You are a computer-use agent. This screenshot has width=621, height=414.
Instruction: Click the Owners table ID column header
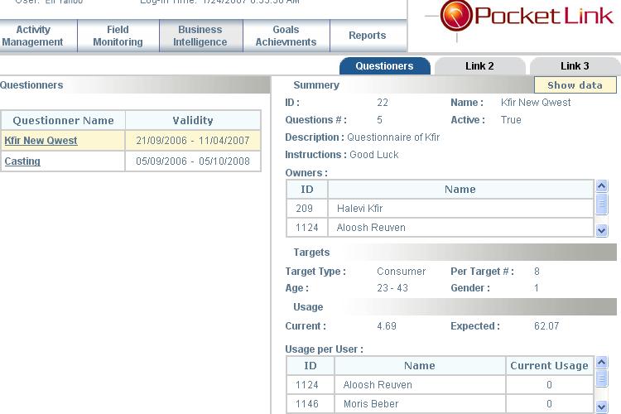[x=307, y=190]
